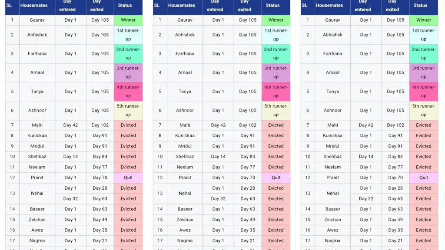Select Kunickaa's name in the middle table
The height and width of the screenshot is (250, 445).
coord(185,135)
